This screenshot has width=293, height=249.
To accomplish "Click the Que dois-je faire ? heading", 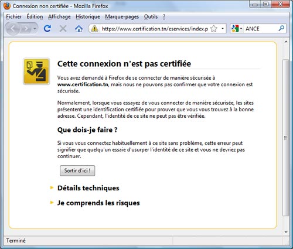I will point(87,130).
